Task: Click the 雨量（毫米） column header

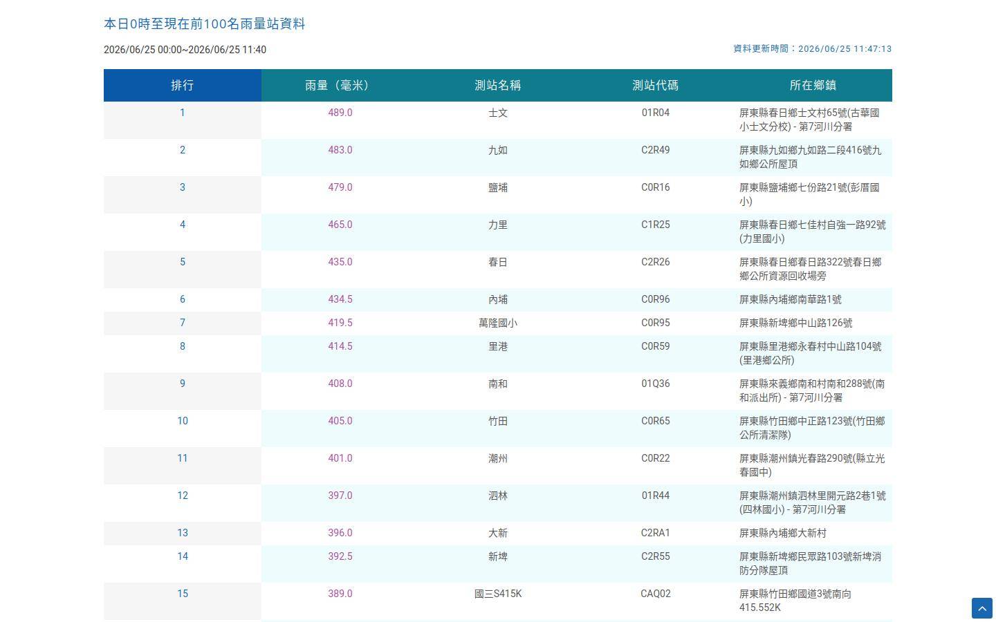Action: pos(340,85)
